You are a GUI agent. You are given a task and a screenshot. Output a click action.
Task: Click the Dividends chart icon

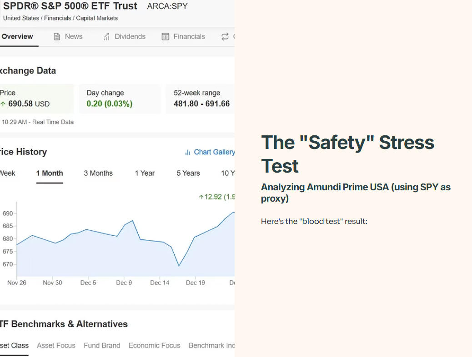[106, 37]
